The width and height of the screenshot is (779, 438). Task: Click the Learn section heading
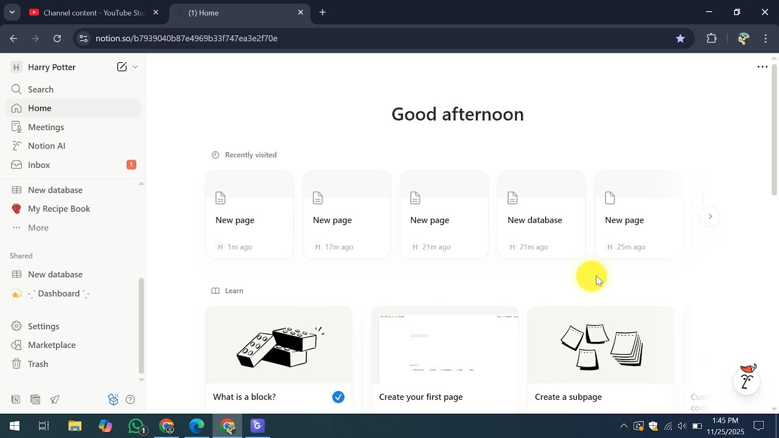point(234,291)
